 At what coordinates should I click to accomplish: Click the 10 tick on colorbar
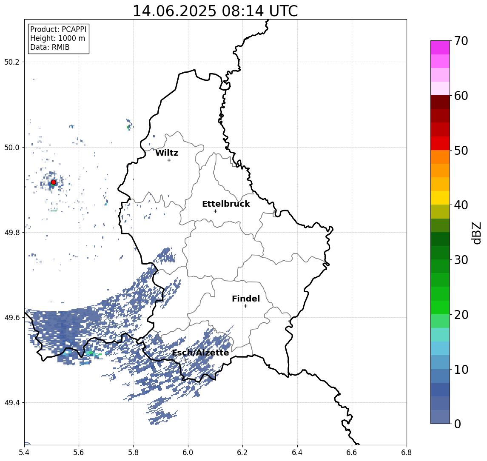pyautogui.click(x=461, y=370)
